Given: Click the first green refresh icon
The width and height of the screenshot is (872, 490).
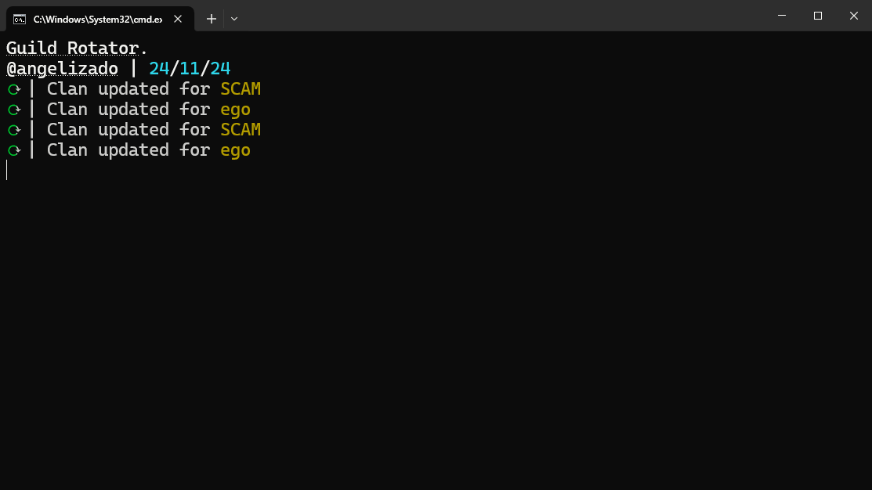Looking at the screenshot, I should point(13,89).
